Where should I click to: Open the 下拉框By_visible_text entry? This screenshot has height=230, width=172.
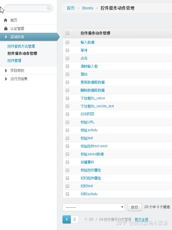pos(97,106)
